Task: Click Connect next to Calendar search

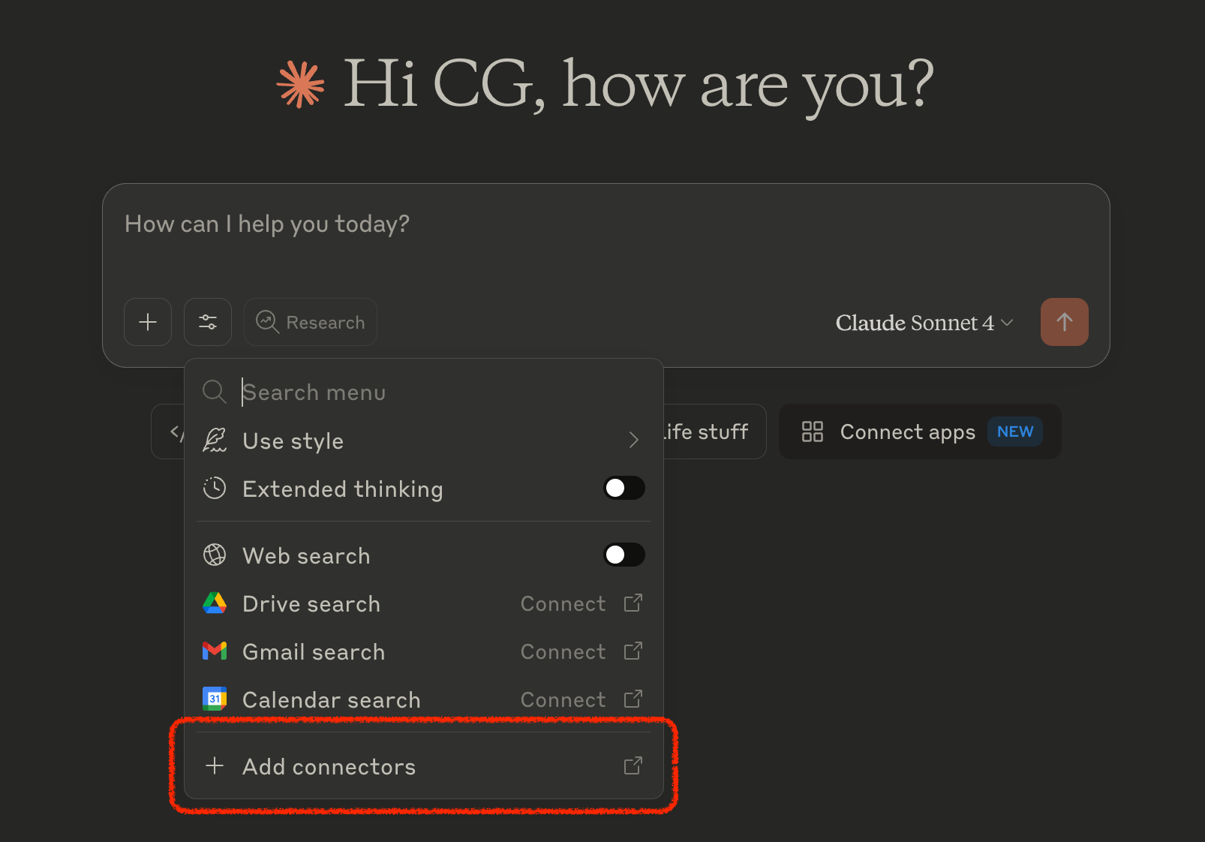Action: pos(563,699)
